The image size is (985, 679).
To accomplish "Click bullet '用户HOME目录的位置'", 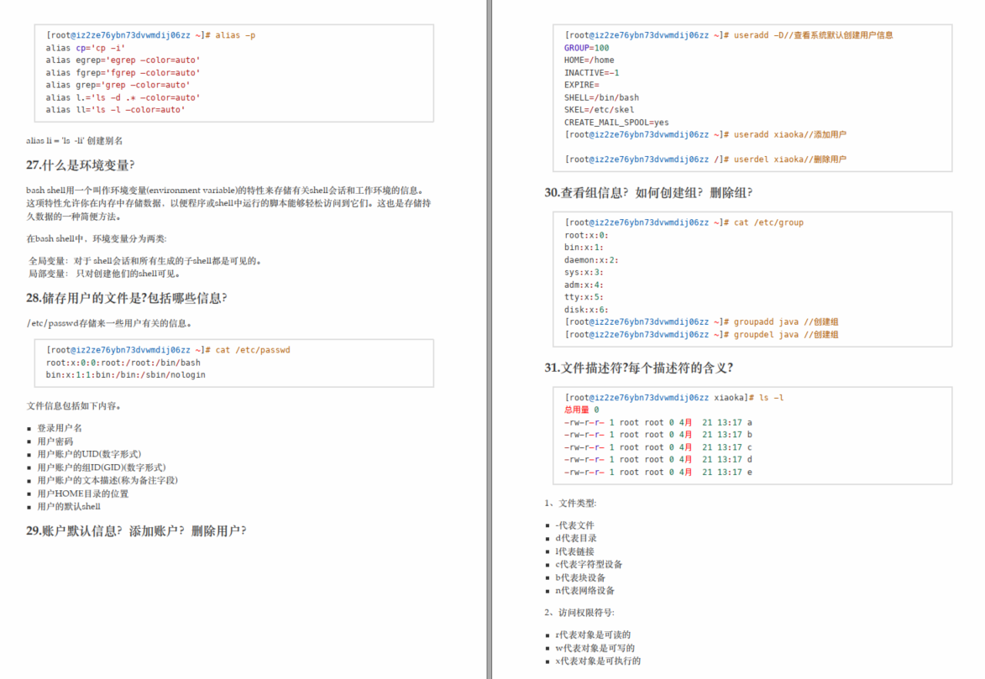I will pyautogui.click(x=82, y=494).
